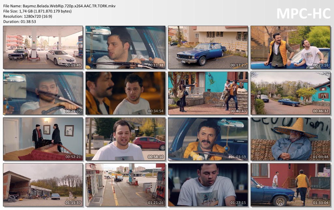Select the thumbnail stamped 00:52:21
Image resolution: width=334 pixels, height=210 pixels.
pyautogui.click(x=43, y=139)
